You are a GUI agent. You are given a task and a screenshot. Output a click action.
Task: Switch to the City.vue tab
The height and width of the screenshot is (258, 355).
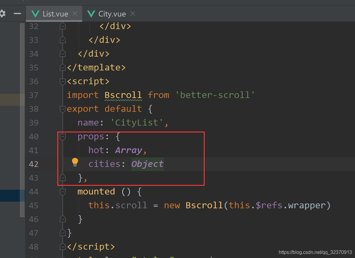pos(112,14)
